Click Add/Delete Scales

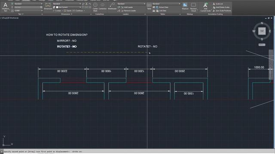point(221,7)
